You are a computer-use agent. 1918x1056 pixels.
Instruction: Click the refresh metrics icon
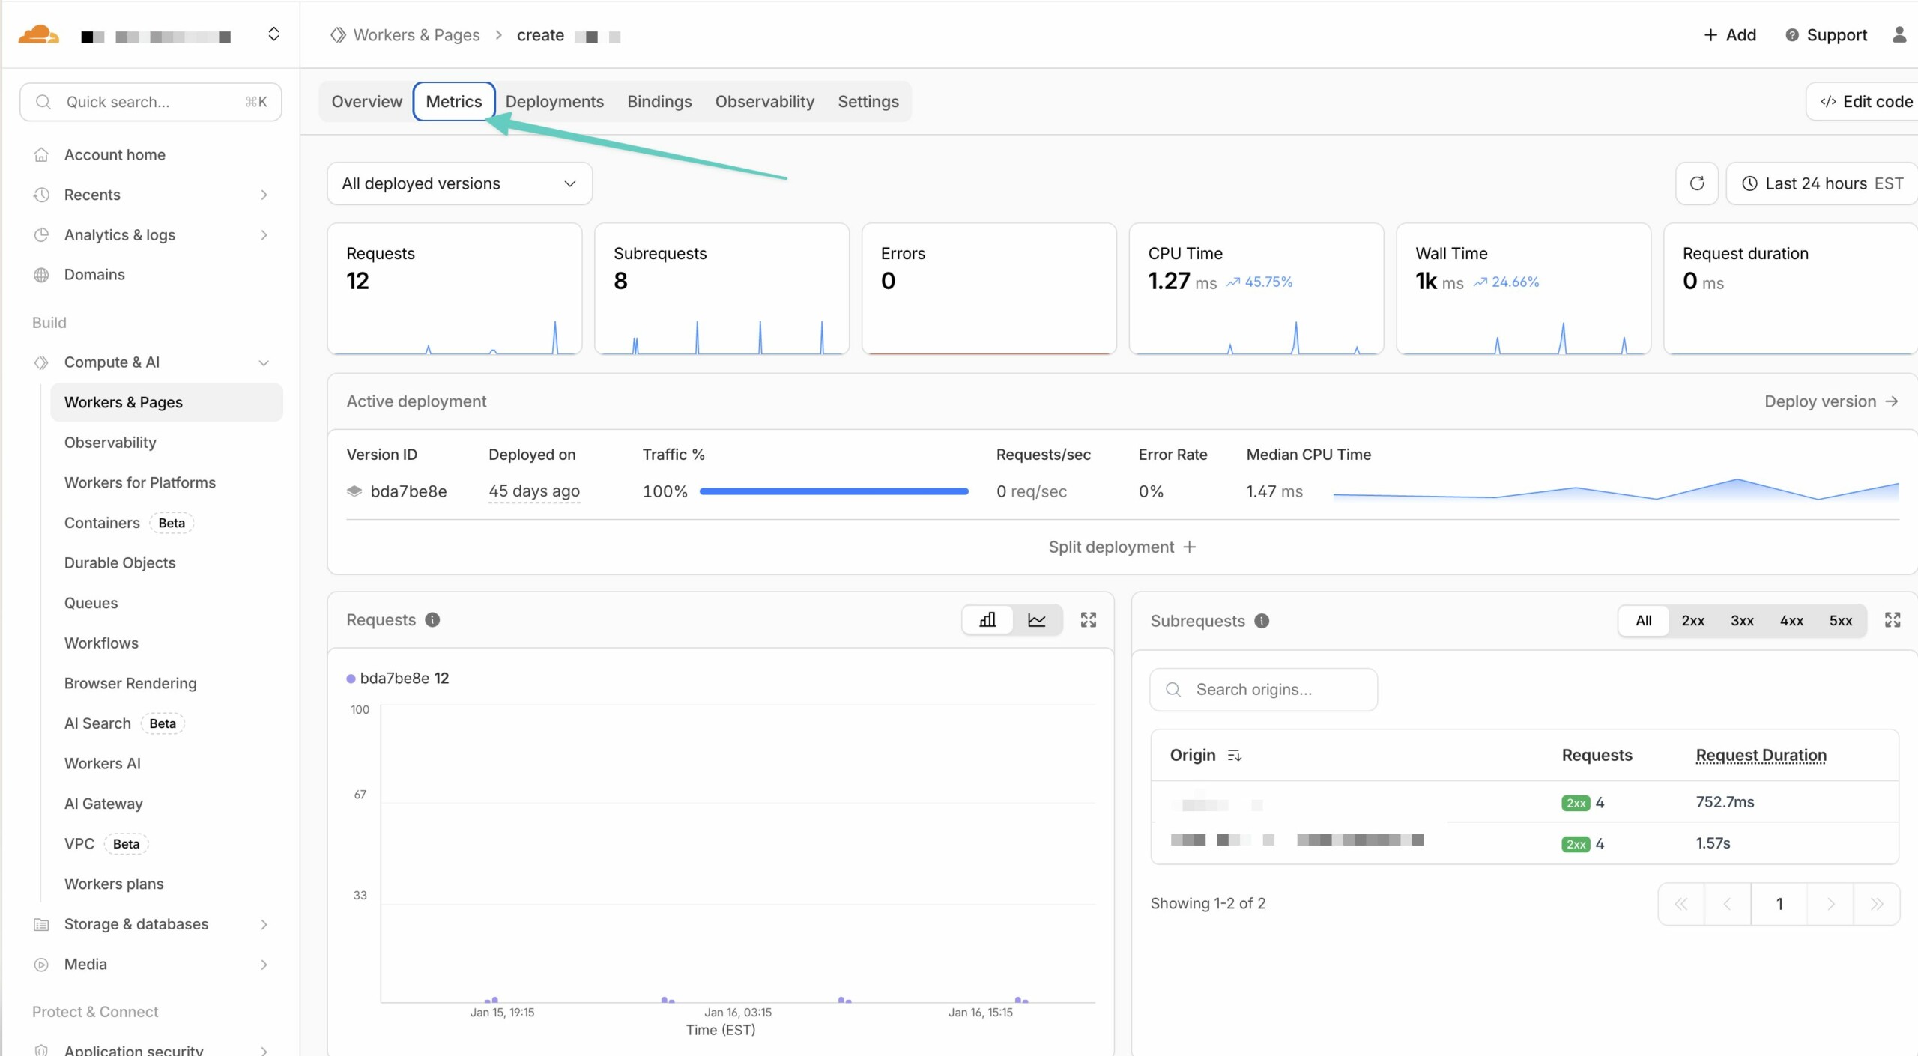tap(1696, 183)
